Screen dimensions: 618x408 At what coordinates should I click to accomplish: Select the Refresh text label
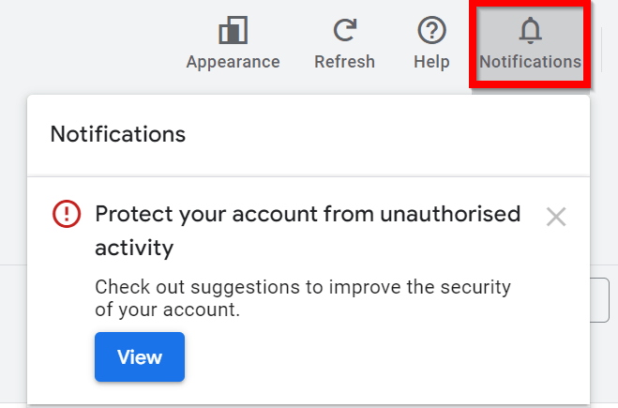(x=344, y=62)
